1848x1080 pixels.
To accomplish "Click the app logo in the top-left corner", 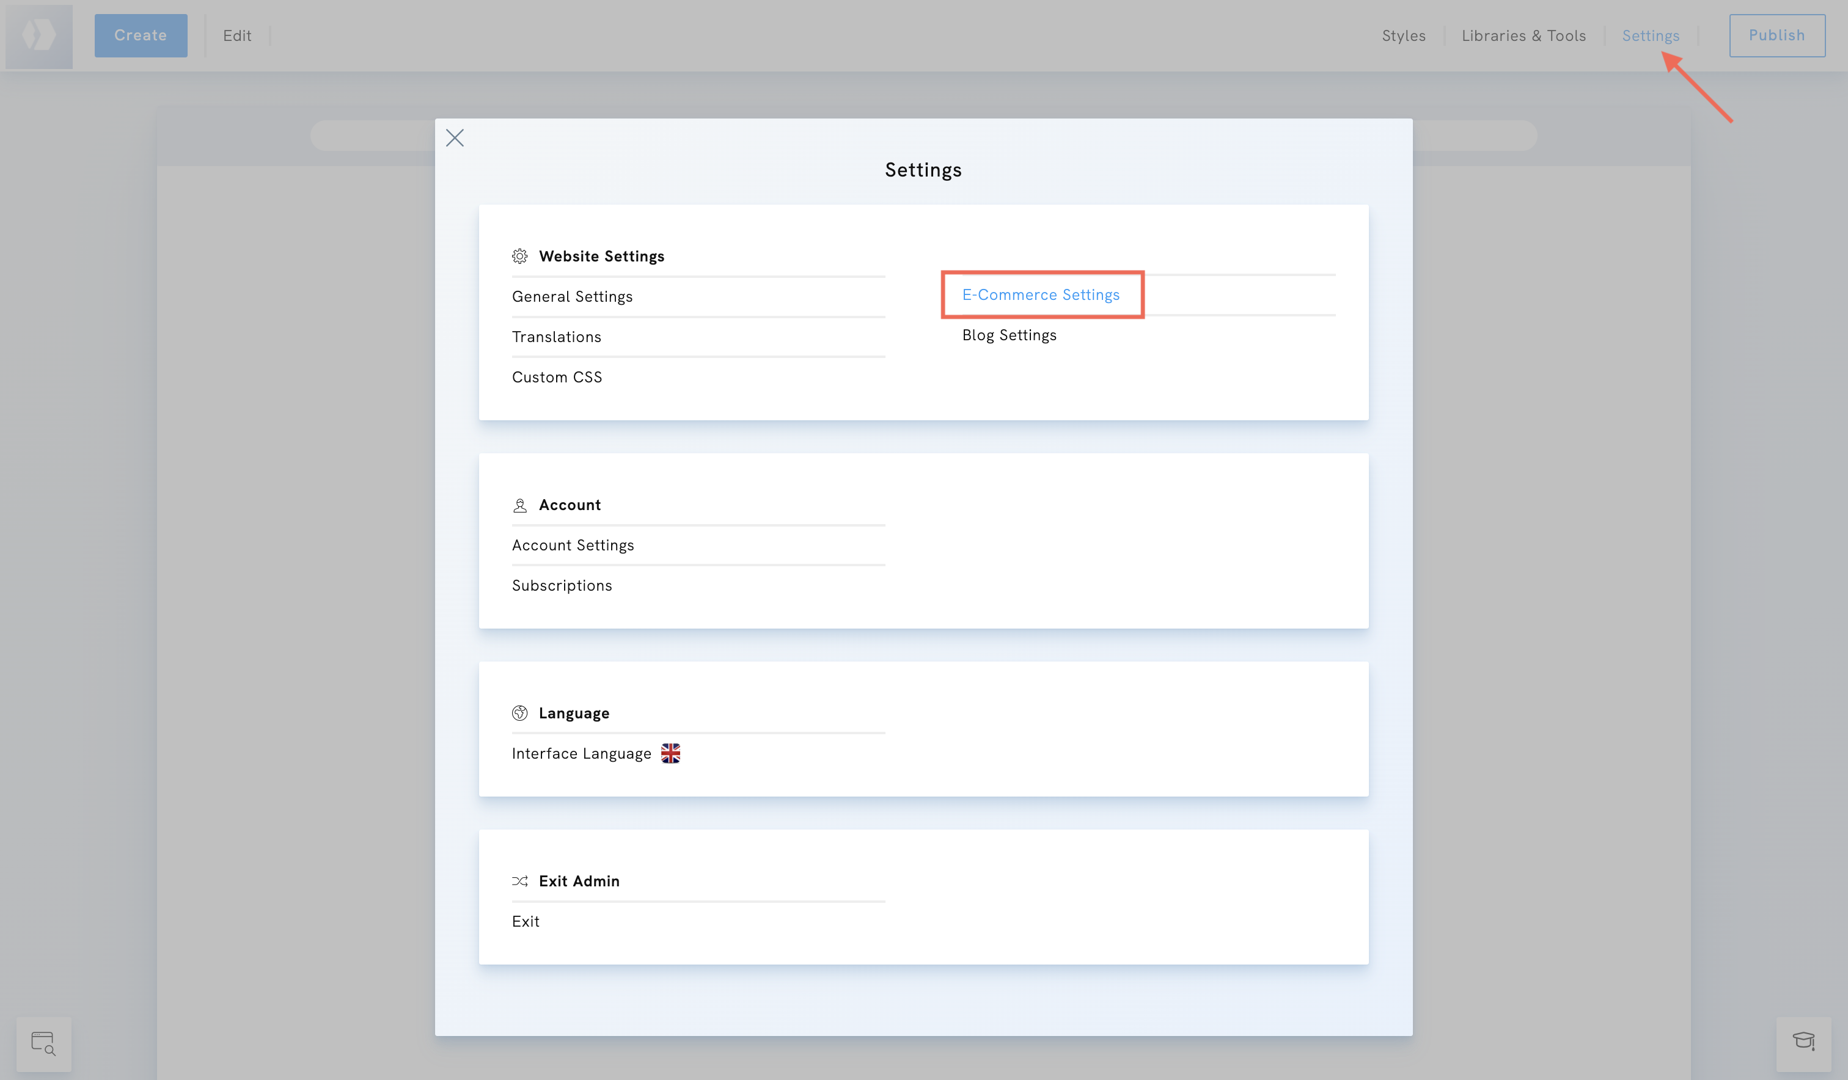I will pyautogui.click(x=39, y=35).
